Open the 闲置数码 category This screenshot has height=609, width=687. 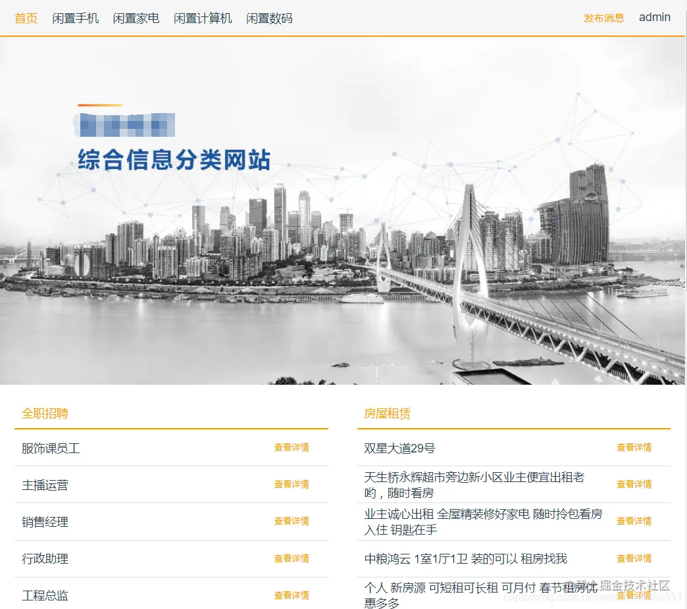point(269,18)
